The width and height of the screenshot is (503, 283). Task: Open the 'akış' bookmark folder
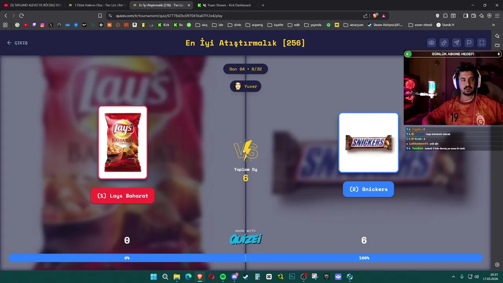(201, 25)
